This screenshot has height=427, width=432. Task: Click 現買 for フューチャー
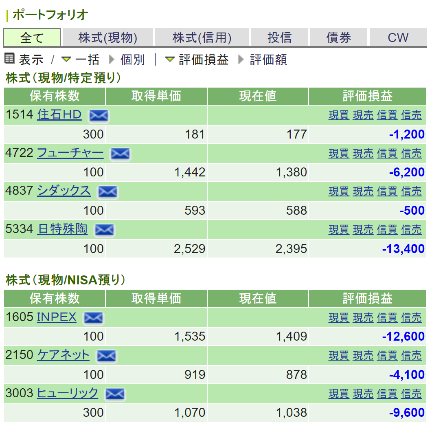(339, 153)
